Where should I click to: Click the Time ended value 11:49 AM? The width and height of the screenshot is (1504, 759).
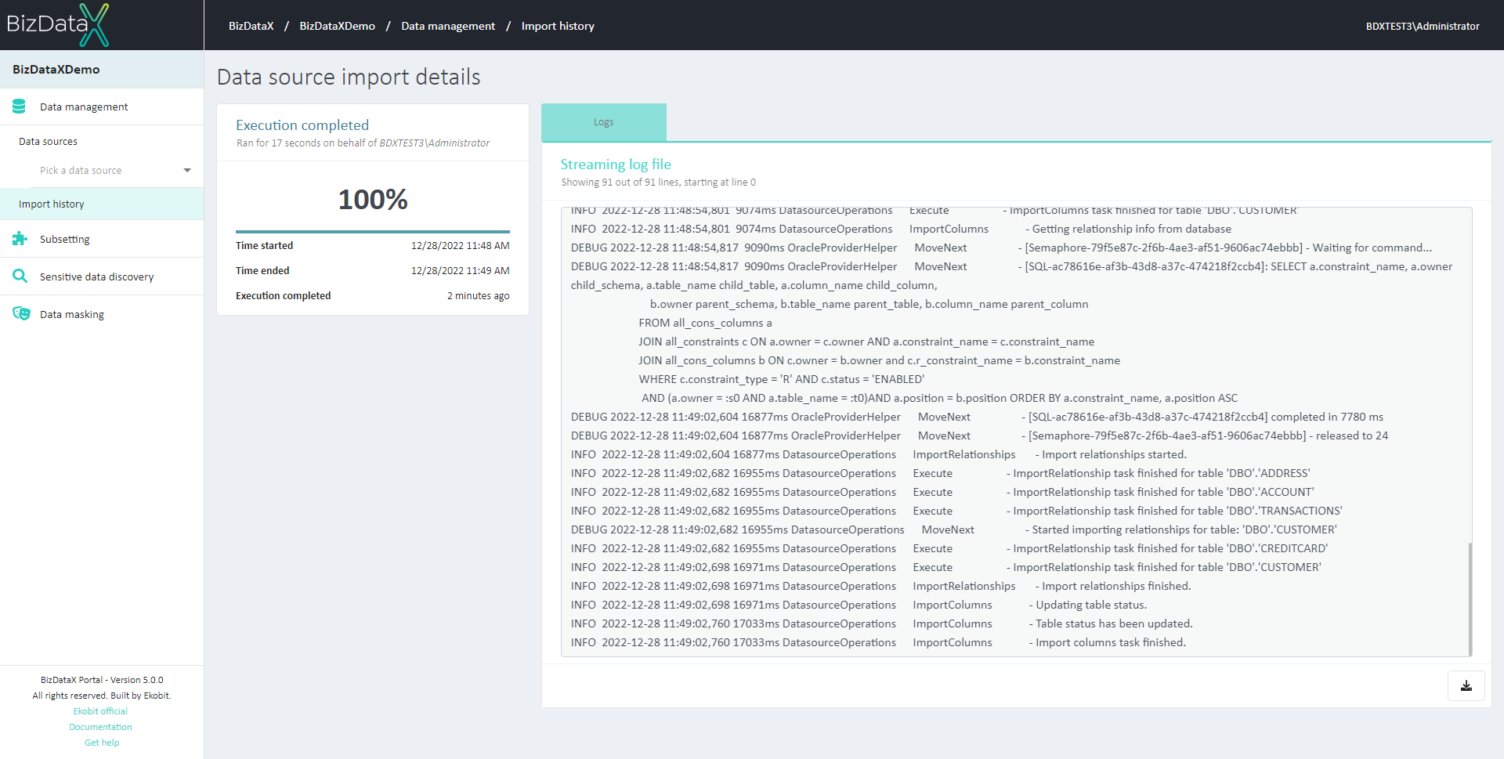(460, 271)
